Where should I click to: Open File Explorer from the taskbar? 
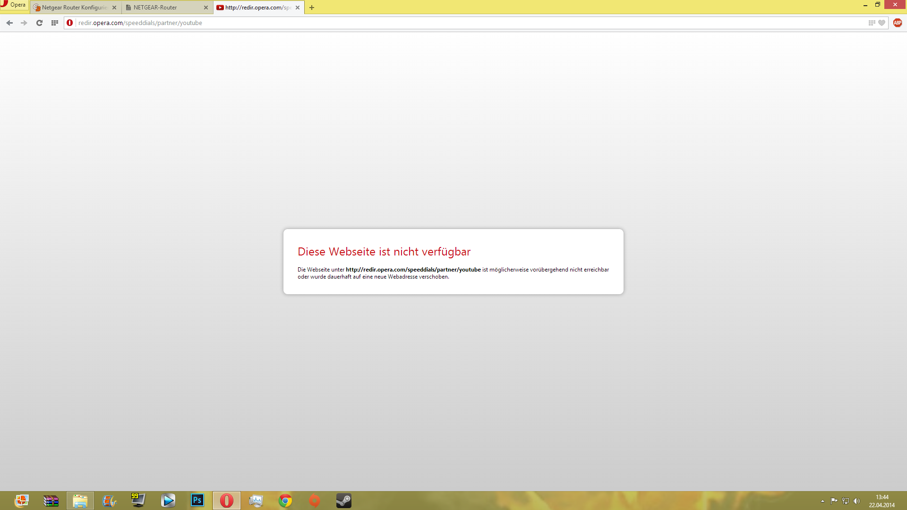pos(80,501)
